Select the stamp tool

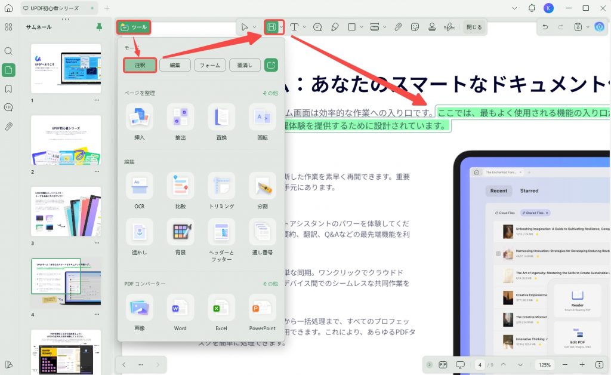coord(432,27)
